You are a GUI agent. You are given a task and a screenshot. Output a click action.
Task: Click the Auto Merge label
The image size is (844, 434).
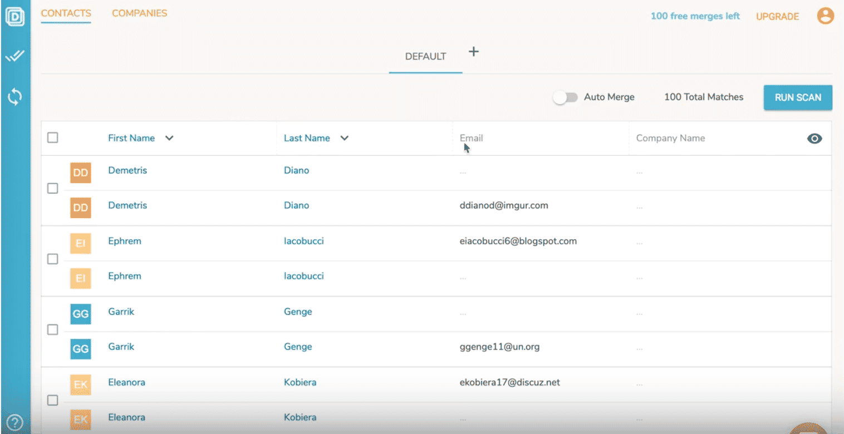coord(609,97)
